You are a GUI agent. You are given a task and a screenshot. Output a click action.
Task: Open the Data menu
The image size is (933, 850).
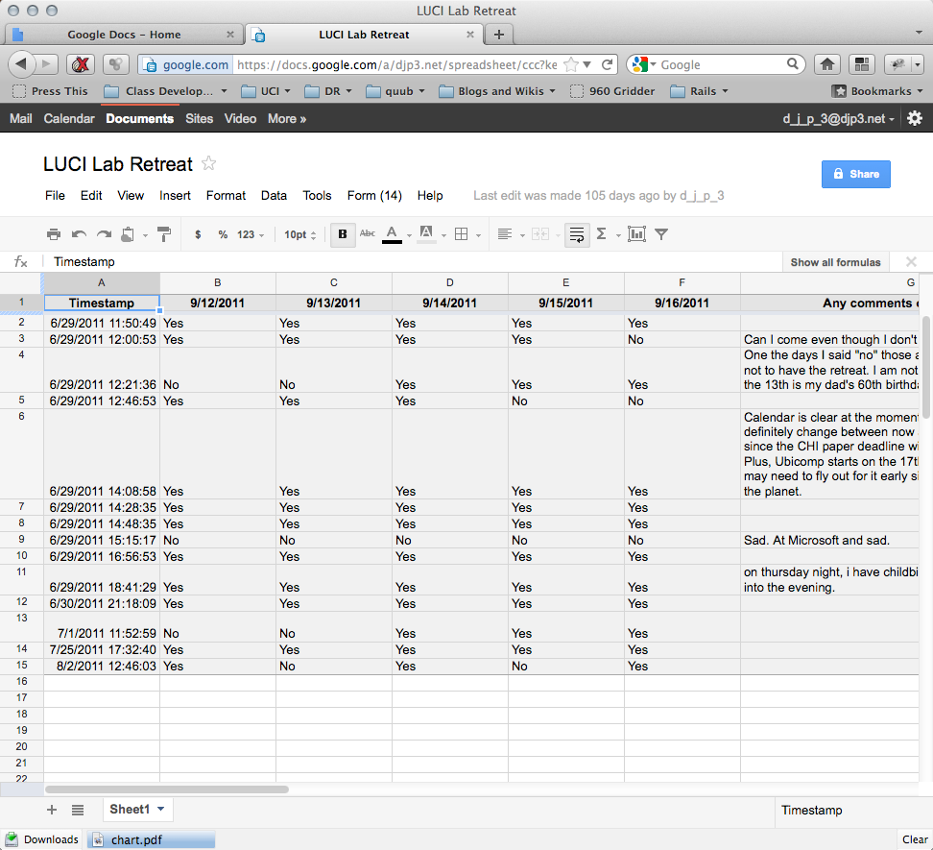click(274, 195)
